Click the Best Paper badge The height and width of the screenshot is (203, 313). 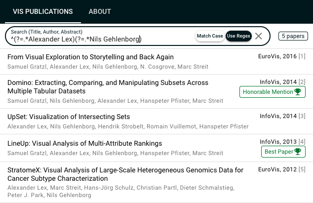pyautogui.click(x=283, y=152)
